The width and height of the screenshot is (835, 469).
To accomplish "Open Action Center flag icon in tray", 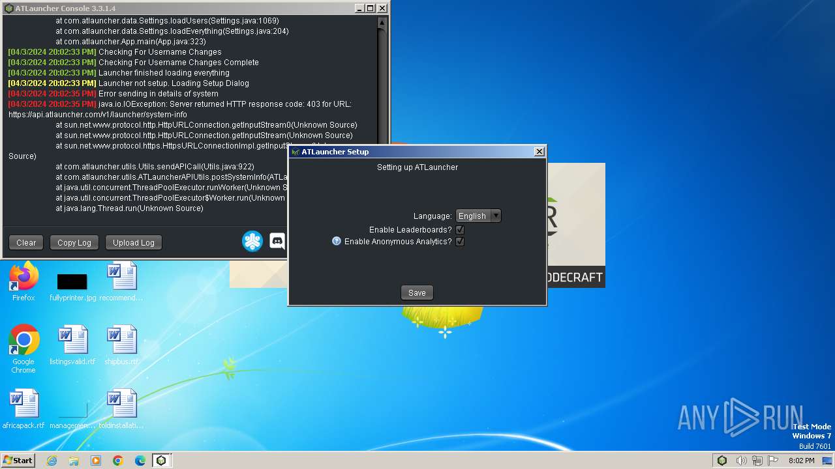I will (x=772, y=461).
